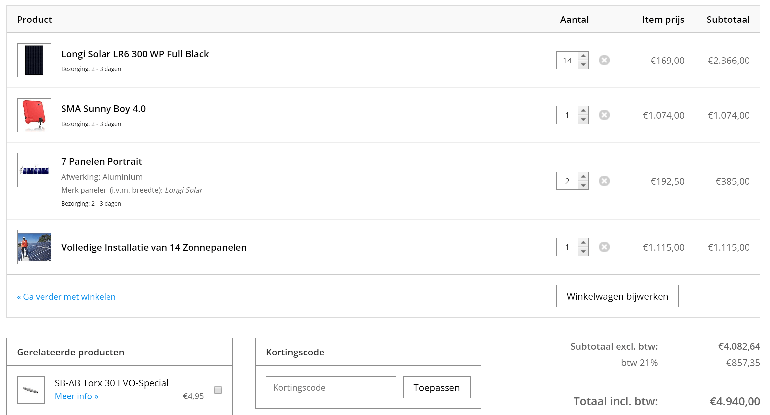The image size is (770, 415).
Task: Open 7 Panelen Portrait product title
Action: (102, 161)
